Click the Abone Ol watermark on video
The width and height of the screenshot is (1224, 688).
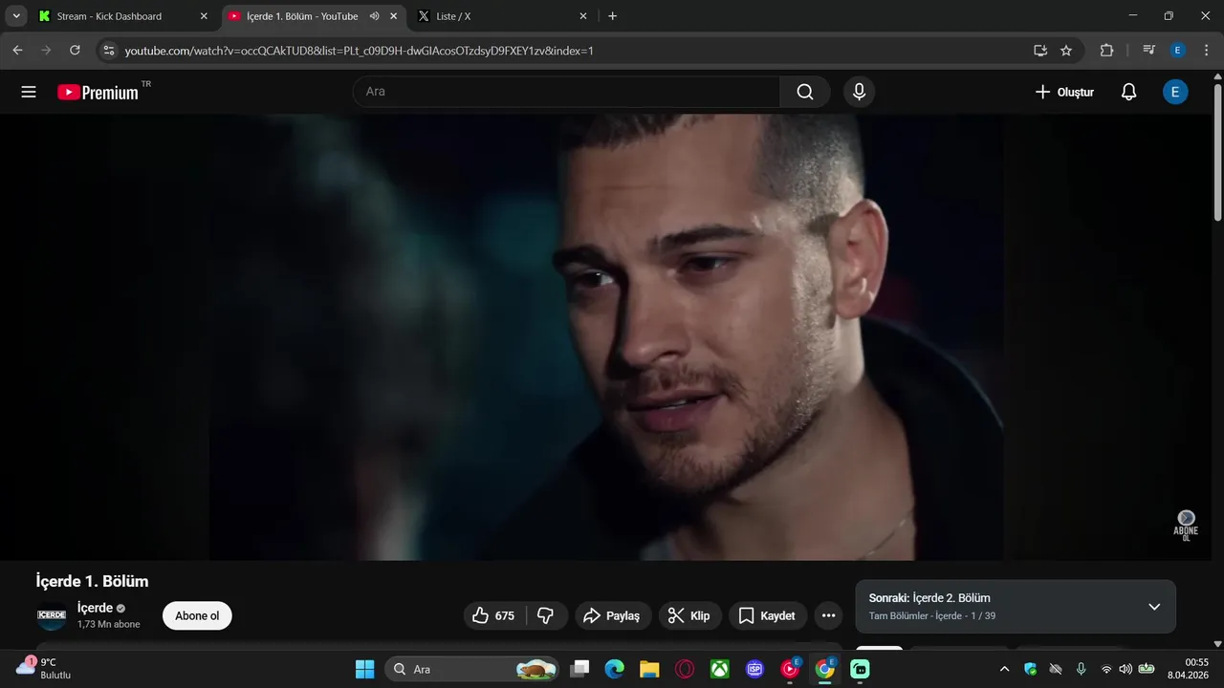tap(1186, 526)
